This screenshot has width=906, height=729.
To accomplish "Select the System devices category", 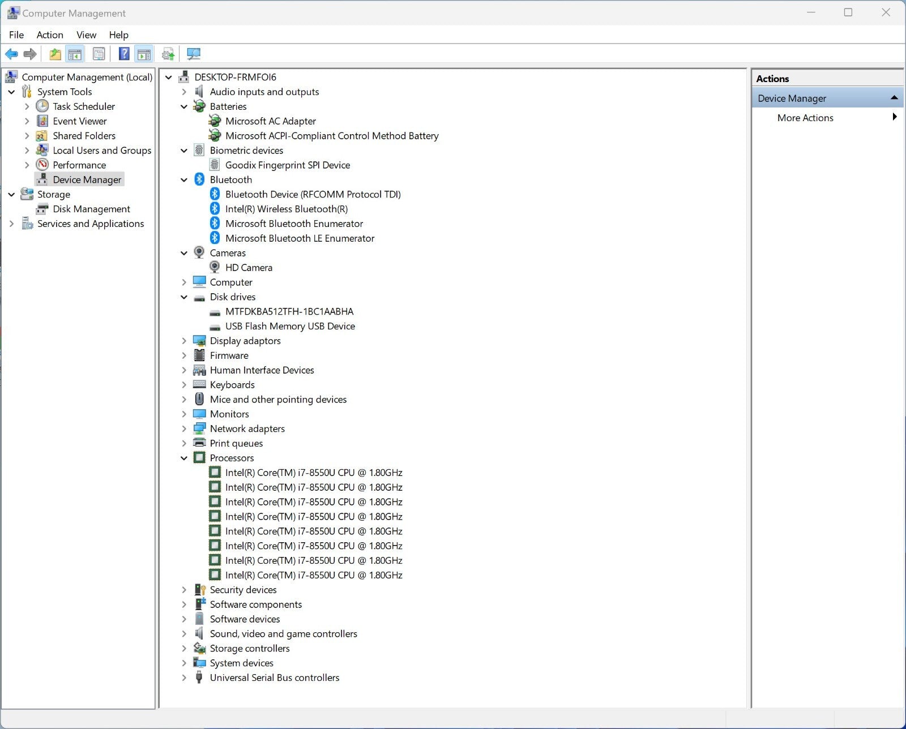I will (241, 663).
